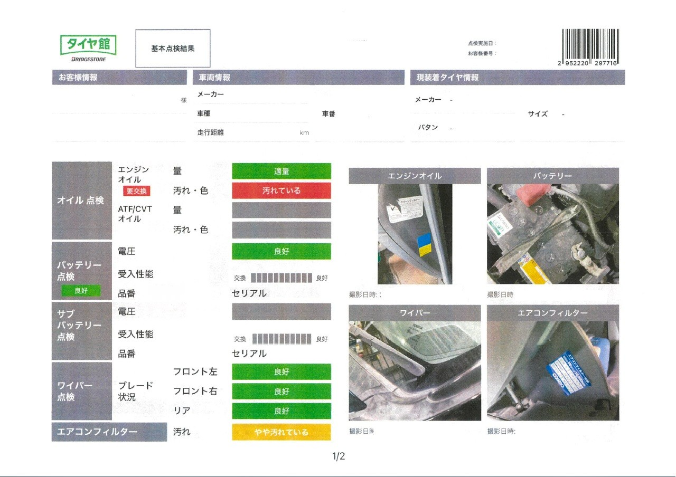This screenshot has width=676, height=477.
Task: Click the タイヤ館 Bridgestone logo
Action: (88, 48)
